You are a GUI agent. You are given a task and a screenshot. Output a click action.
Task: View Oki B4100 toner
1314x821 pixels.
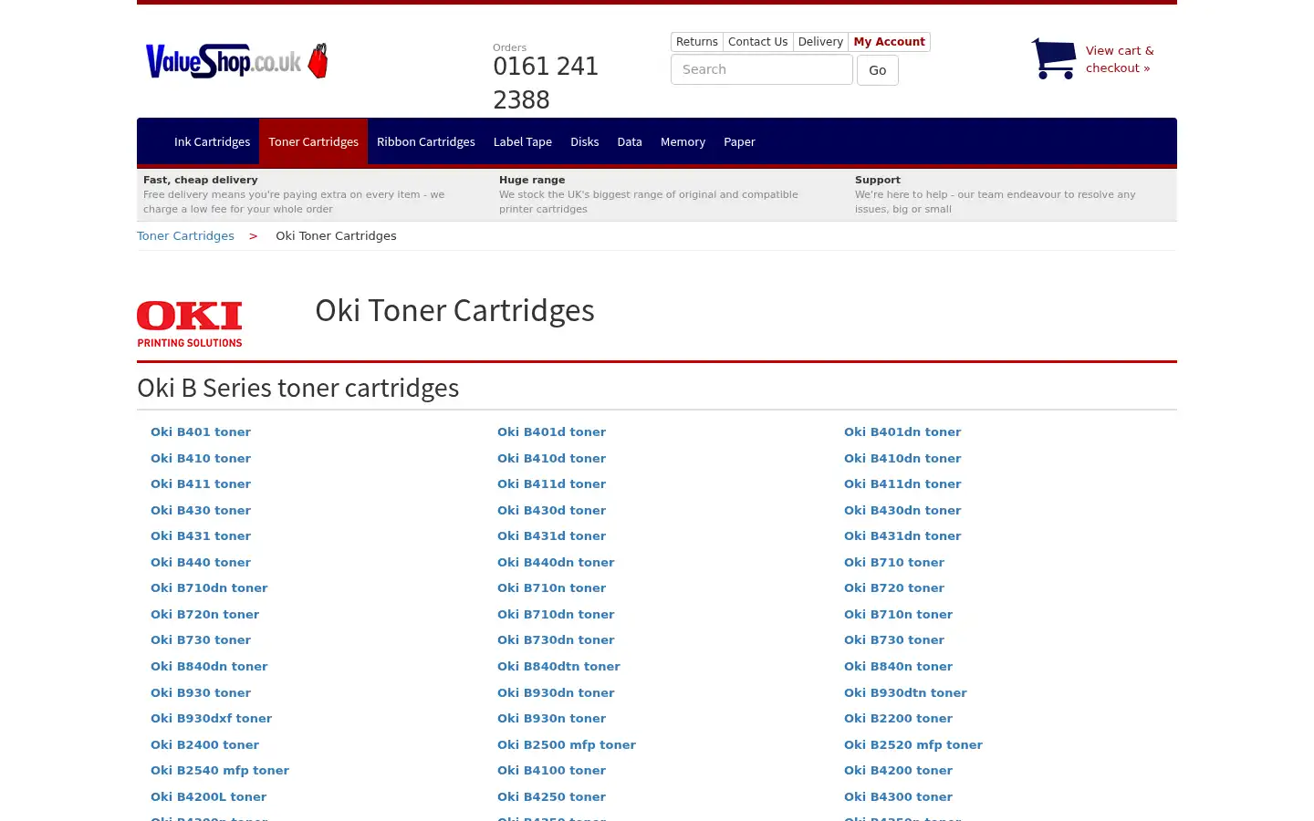551,770
